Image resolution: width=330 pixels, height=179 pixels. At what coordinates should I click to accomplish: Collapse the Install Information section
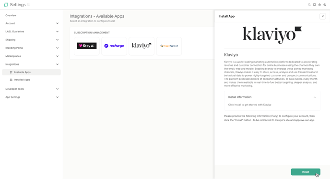315,97
